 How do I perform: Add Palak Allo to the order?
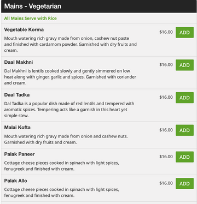184,183
